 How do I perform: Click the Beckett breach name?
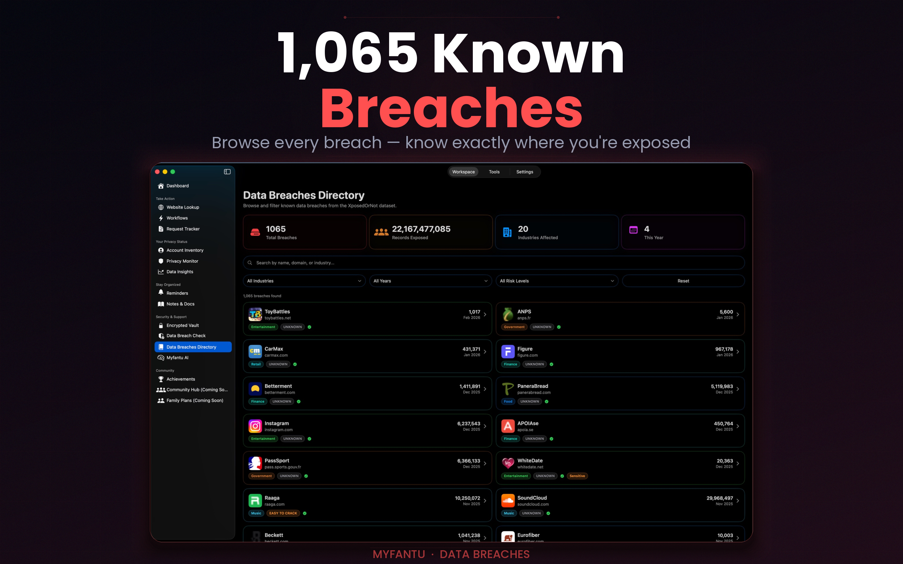273,535
